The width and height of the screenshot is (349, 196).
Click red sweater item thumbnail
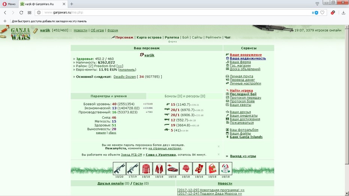tap(146, 169)
